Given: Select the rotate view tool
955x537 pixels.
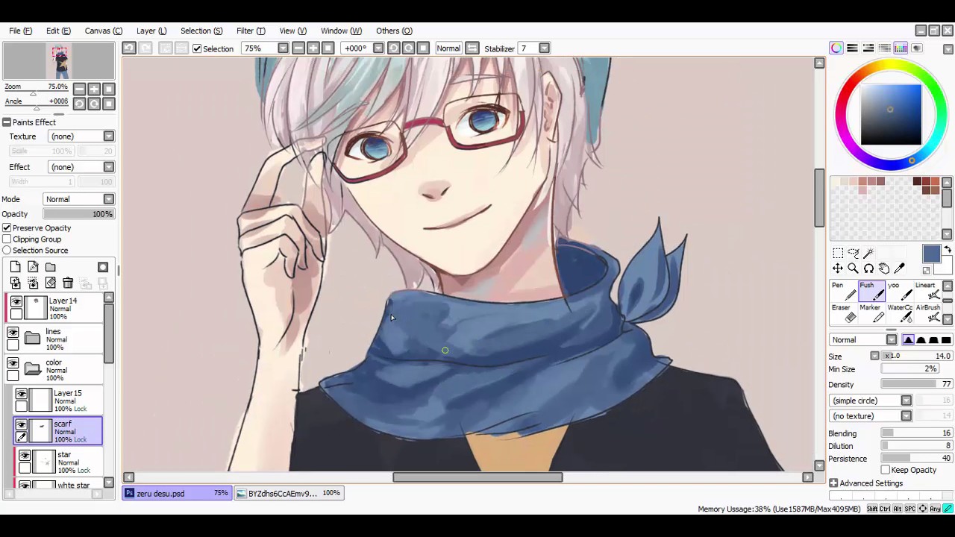Looking at the screenshot, I should point(868,268).
